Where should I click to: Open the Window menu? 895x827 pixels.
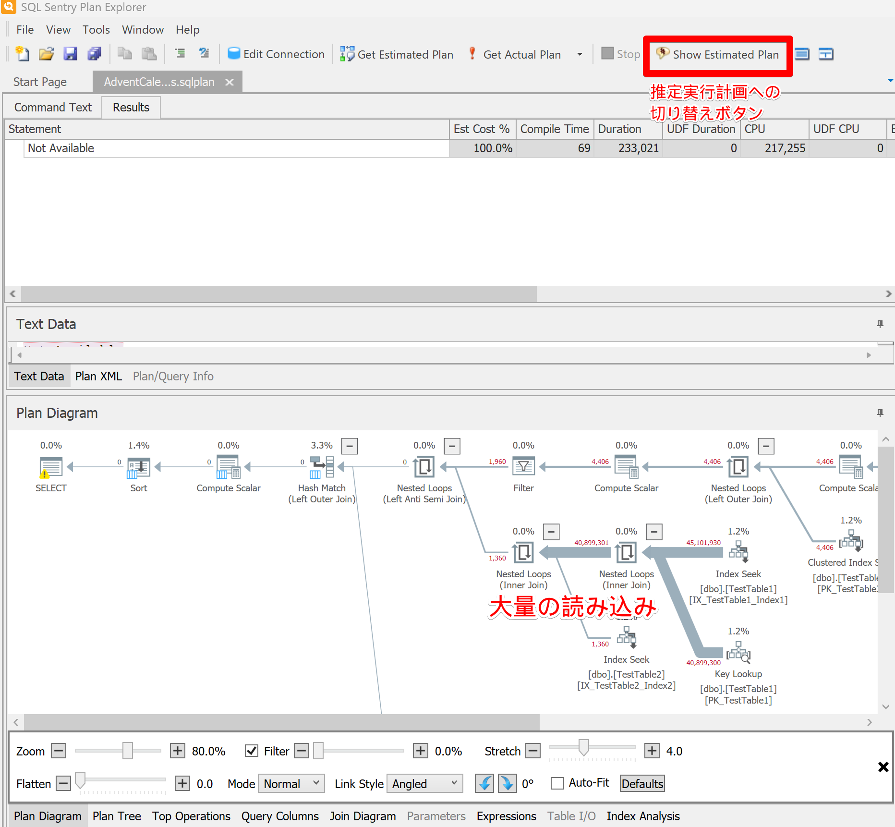pyautogui.click(x=143, y=30)
